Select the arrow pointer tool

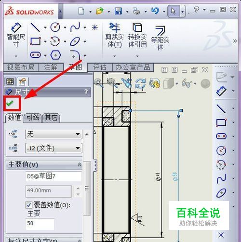point(174,11)
